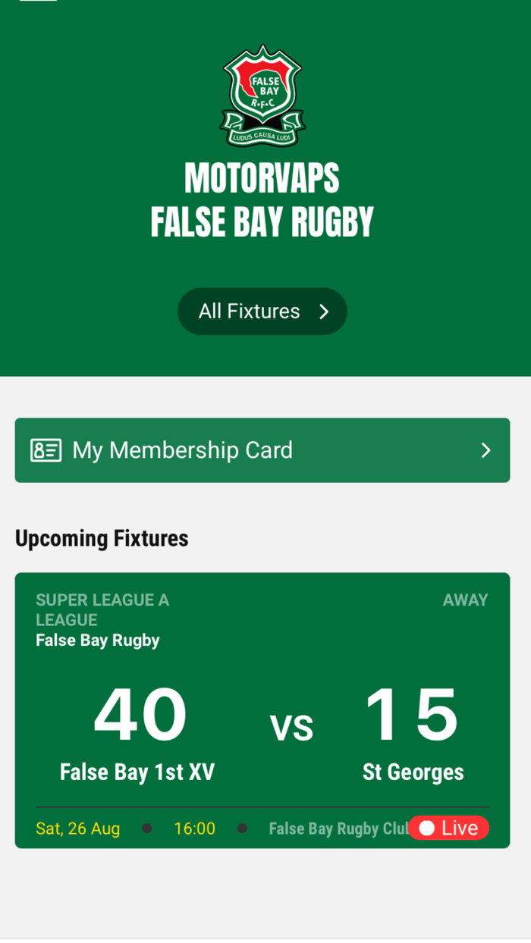Tap the False Bay 1st XV team name

coord(137,772)
